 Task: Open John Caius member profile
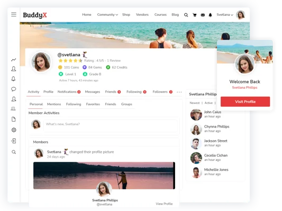tap(212, 112)
